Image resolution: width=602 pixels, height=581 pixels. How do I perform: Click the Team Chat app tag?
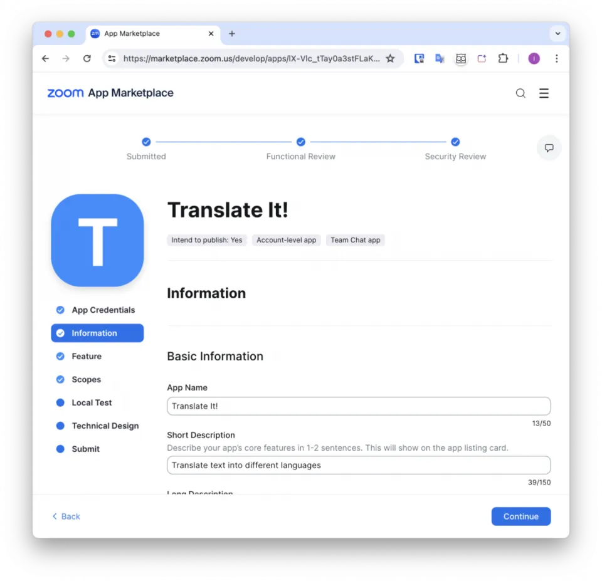(356, 240)
